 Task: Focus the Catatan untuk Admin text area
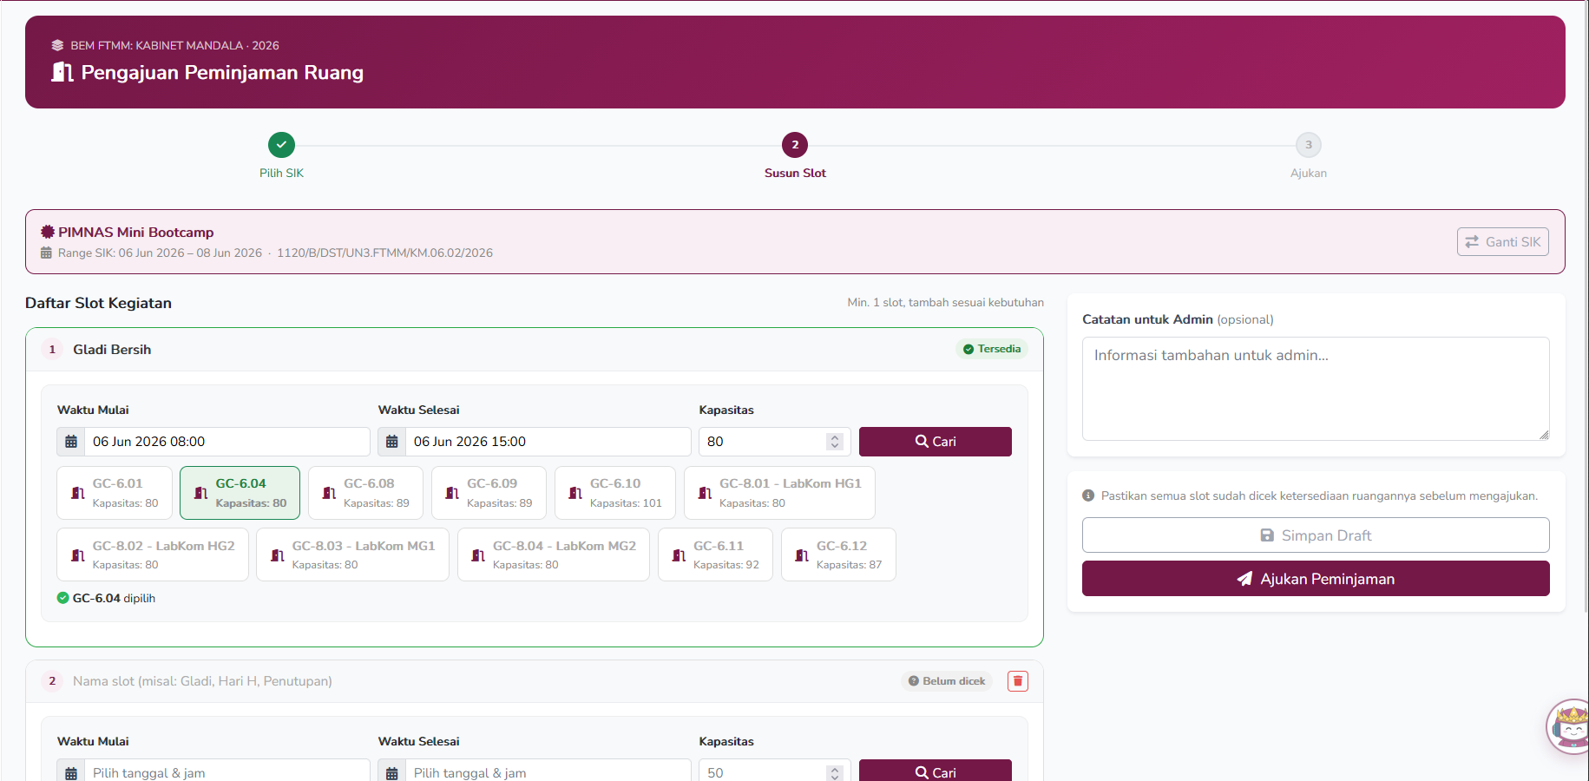coord(1316,389)
